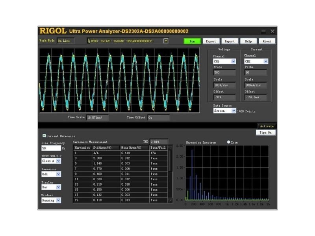Click the Current Scale 200mA/div field
The height and width of the screenshot is (236, 315).
click(x=256, y=85)
